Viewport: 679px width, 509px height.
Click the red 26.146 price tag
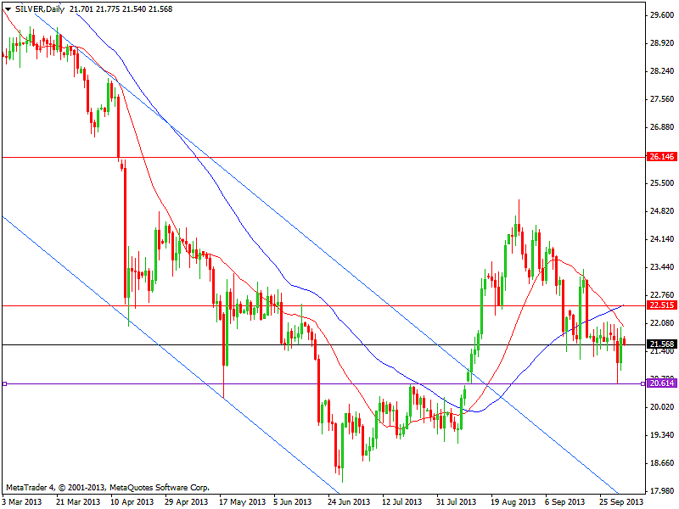[660, 158]
